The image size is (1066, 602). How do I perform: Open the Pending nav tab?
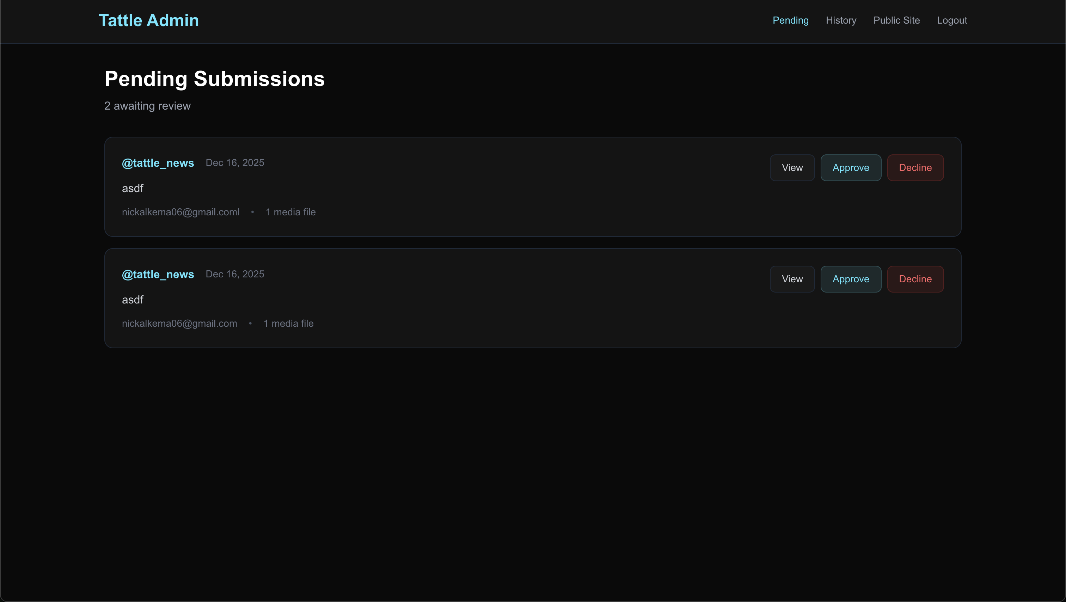(790, 20)
